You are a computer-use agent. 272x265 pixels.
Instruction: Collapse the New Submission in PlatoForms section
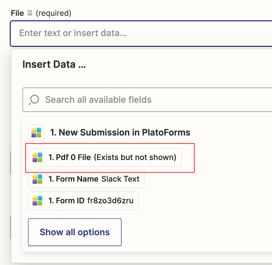(x=120, y=132)
